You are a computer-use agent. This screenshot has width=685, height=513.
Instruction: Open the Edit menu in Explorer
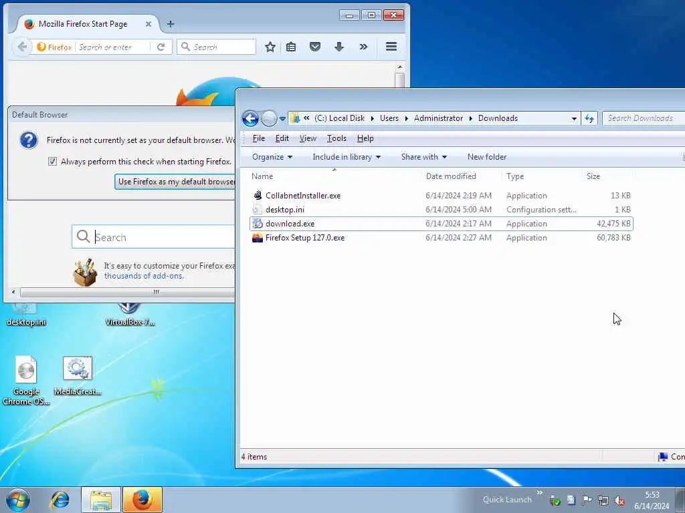coord(282,138)
